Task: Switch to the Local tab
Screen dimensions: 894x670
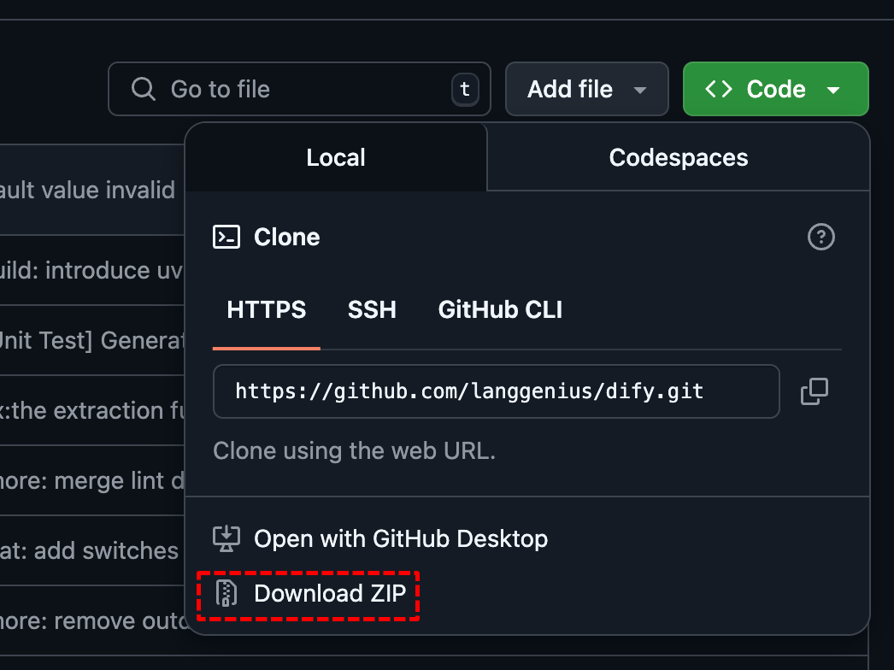Action: tap(336, 157)
